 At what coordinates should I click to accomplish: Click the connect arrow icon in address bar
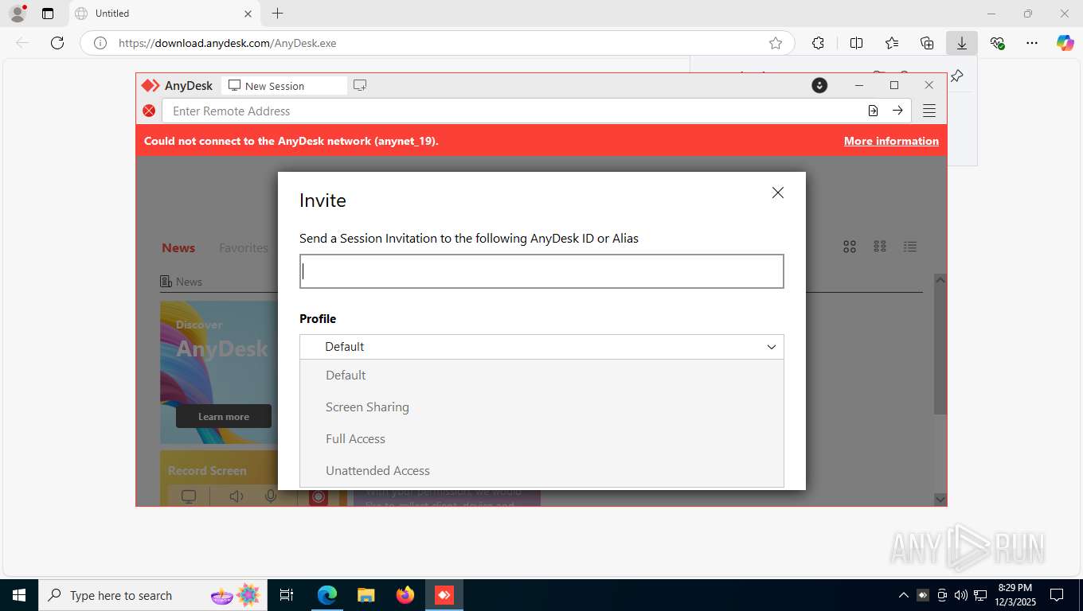(x=897, y=111)
